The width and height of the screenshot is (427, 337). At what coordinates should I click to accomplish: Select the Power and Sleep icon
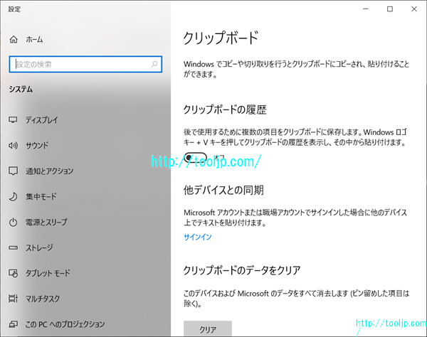click(x=13, y=223)
